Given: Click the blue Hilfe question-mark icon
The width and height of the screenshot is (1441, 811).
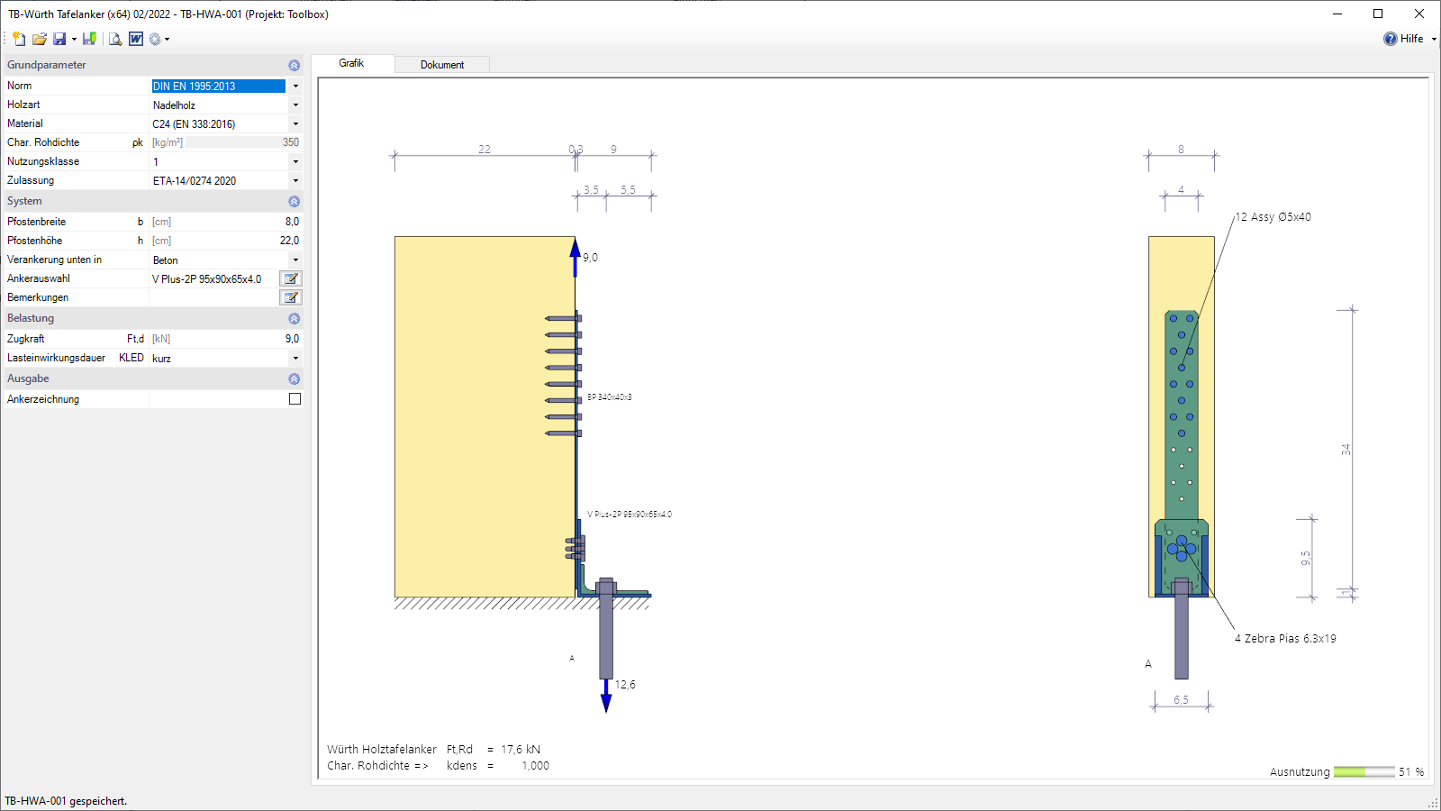Looking at the screenshot, I should (1391, 39).
